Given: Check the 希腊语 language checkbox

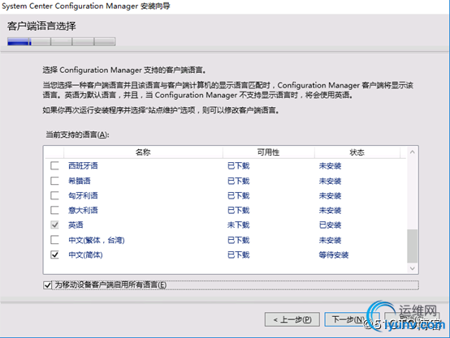Looking at the screenshot, I should tap(54, 181).
